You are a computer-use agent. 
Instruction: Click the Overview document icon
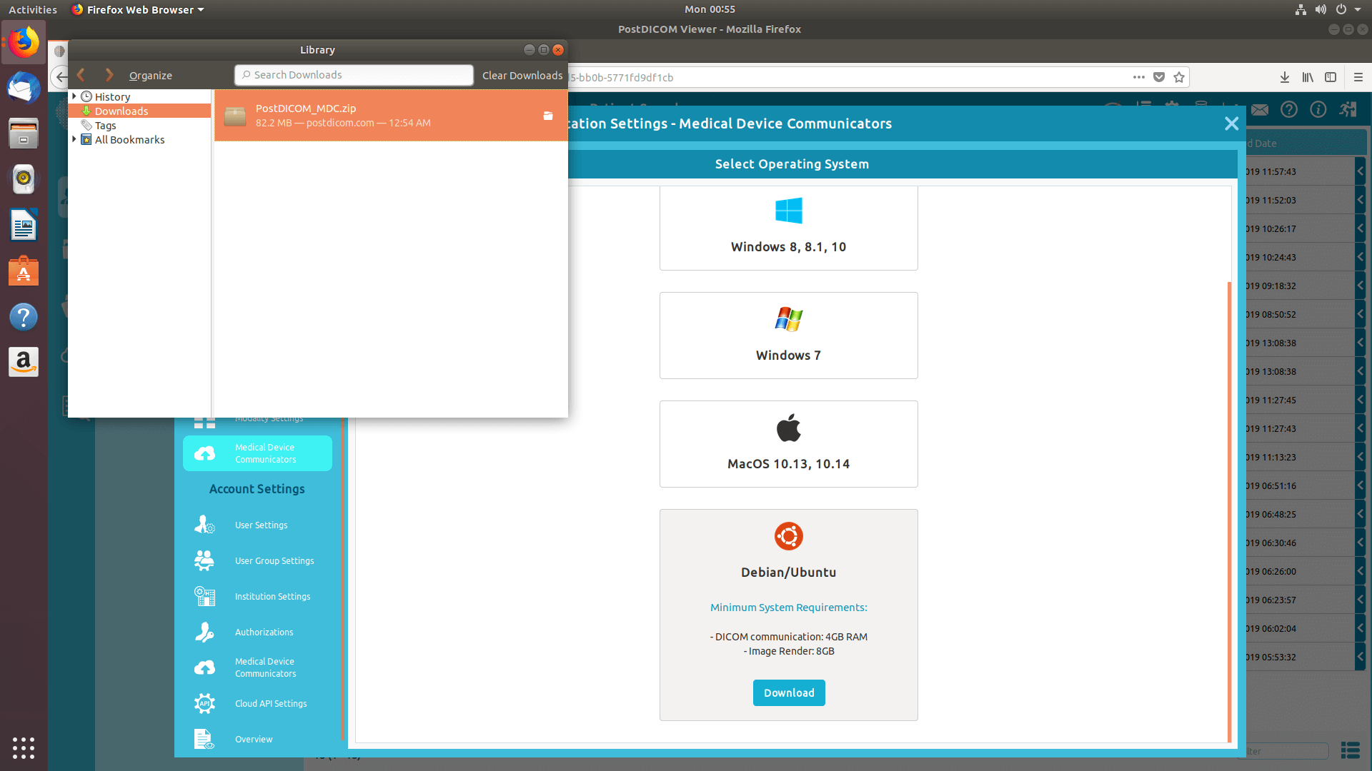pos(204,739)
